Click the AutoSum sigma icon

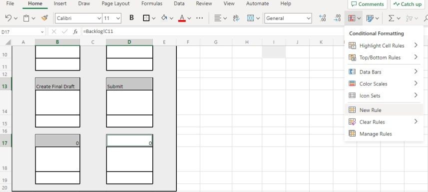pos(392,18)
